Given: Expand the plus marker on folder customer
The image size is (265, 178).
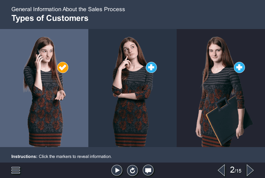Looking at the screenshot, I should (x=239, y=68).
